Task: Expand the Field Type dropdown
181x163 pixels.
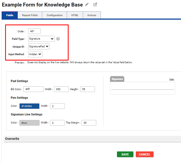Action: tap(41, 39)
